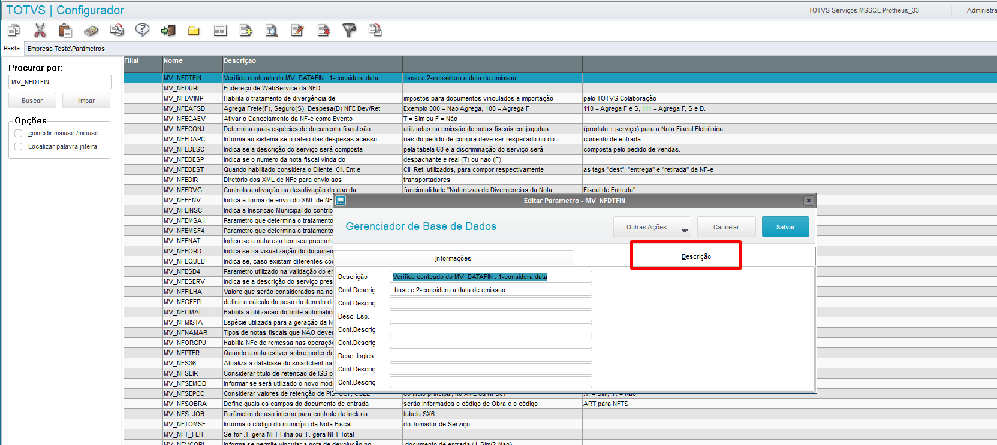997x445 pixels.
Task: Select the MV_NFT_FLH row
Action: pyautogui.click(x=560, y=434)
